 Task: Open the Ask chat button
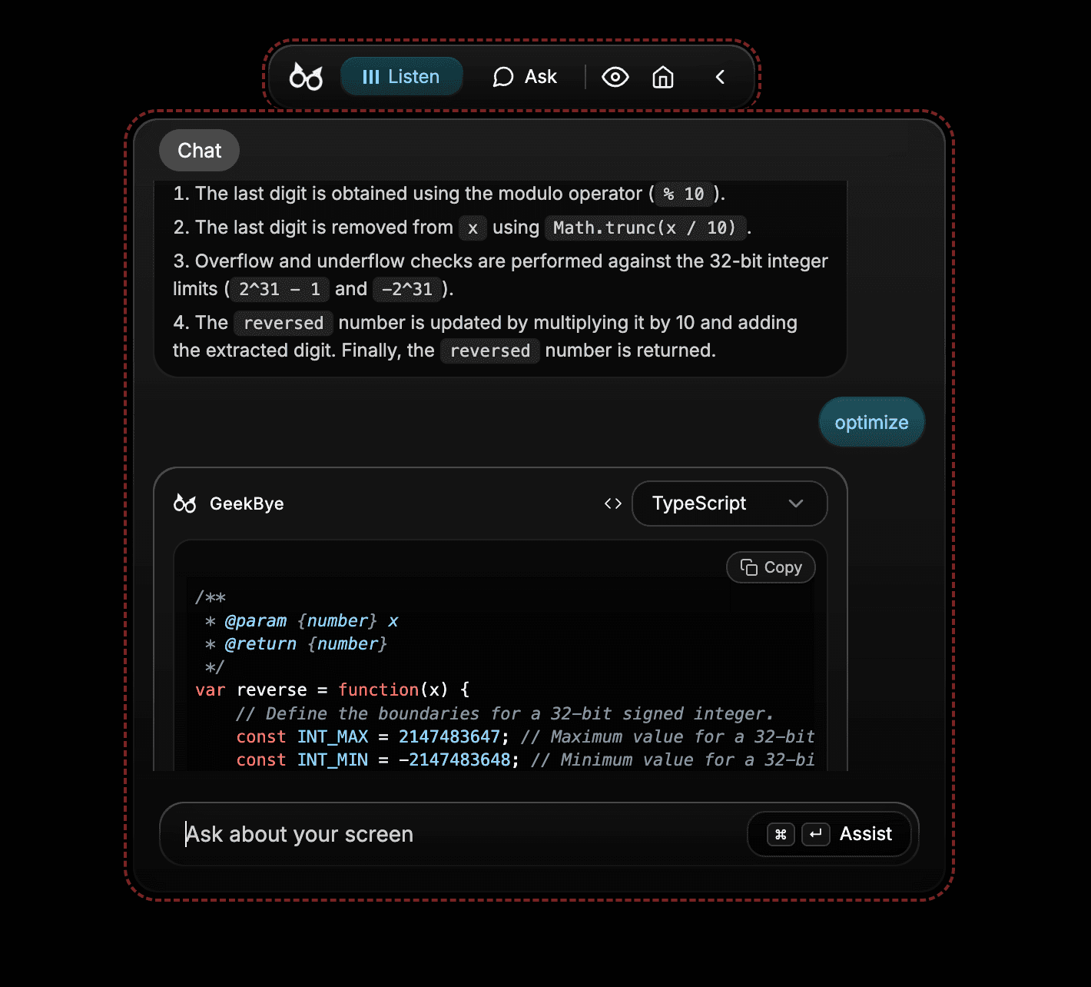pos(525,77)
